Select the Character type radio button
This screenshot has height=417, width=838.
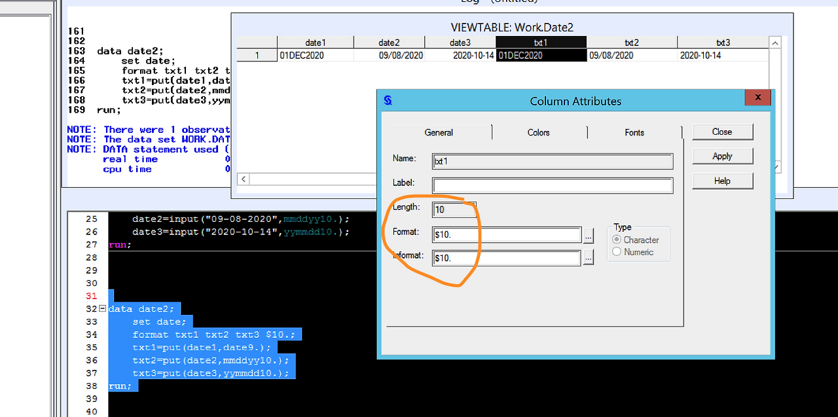point(615,240)
